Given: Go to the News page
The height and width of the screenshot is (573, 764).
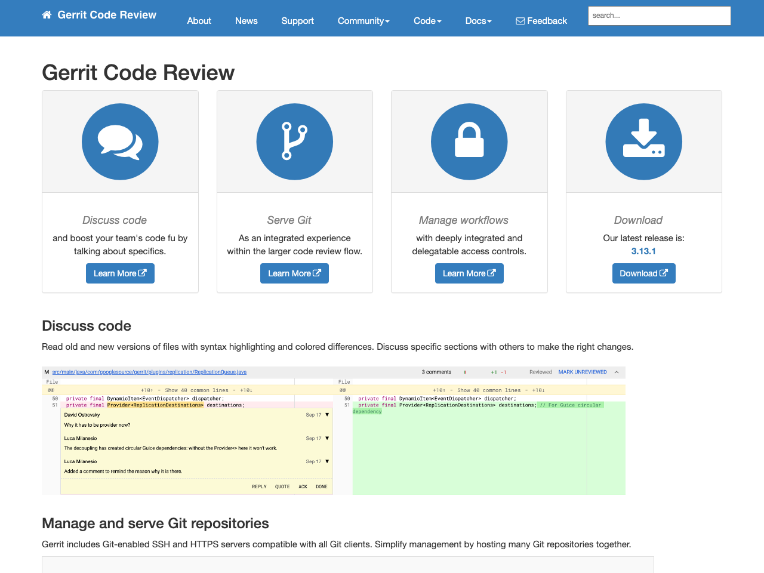Looking at the screenshot, I should pyautogui.click(x=246, y=21).
